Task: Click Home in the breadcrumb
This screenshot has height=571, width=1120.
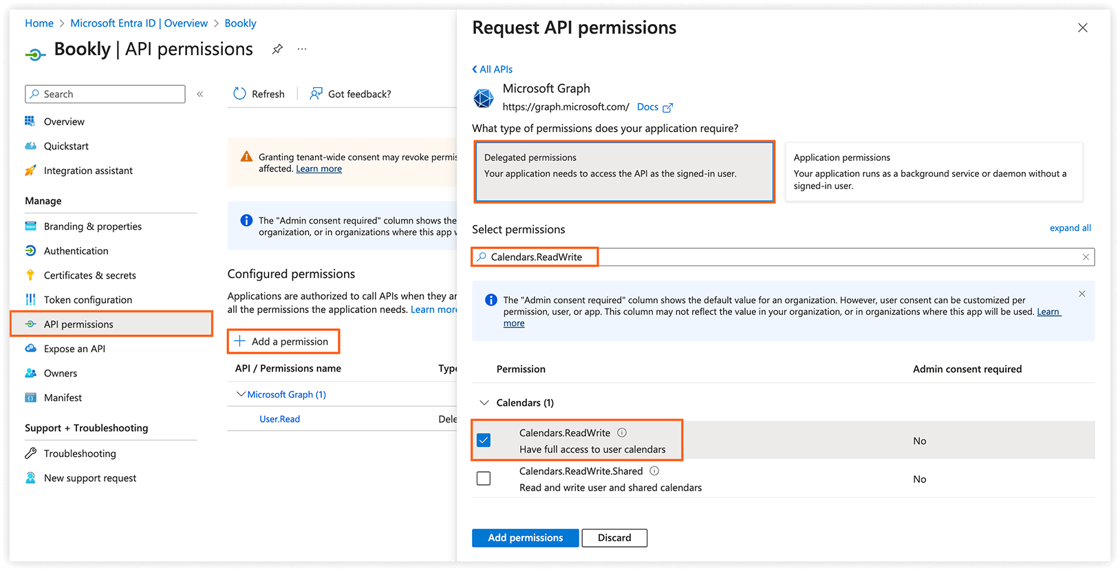Action: coord(39,23)
